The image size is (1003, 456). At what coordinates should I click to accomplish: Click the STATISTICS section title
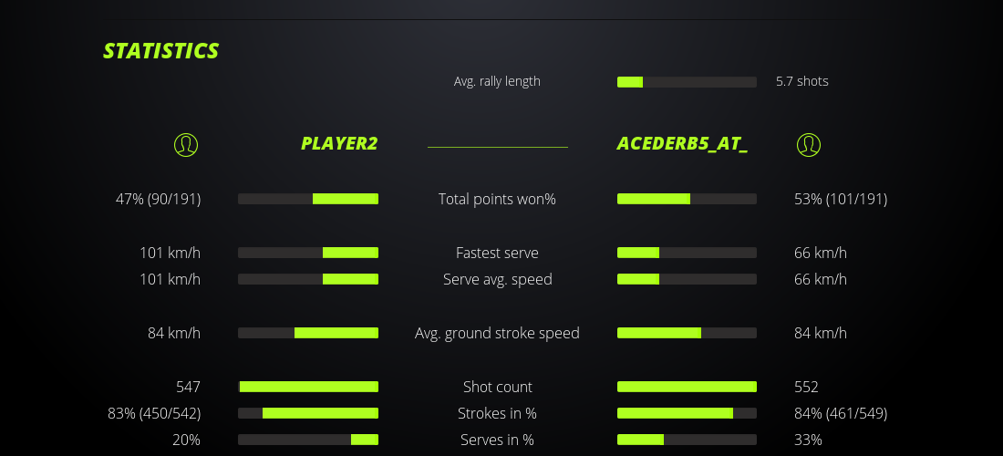pos(161,51)
